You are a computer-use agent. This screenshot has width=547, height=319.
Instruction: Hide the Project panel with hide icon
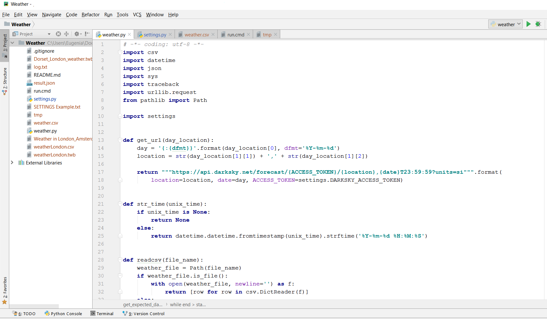(87, 34)
